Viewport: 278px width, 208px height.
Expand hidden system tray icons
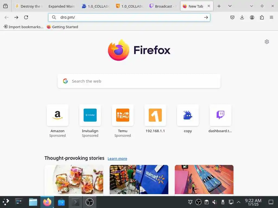pos(239,202)
